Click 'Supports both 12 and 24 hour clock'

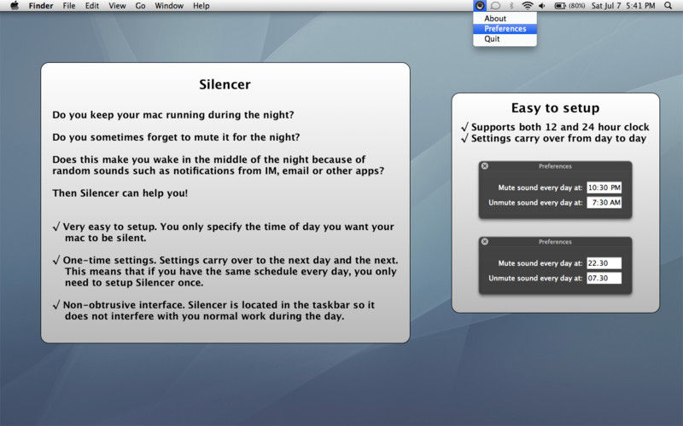click(560, 127)
